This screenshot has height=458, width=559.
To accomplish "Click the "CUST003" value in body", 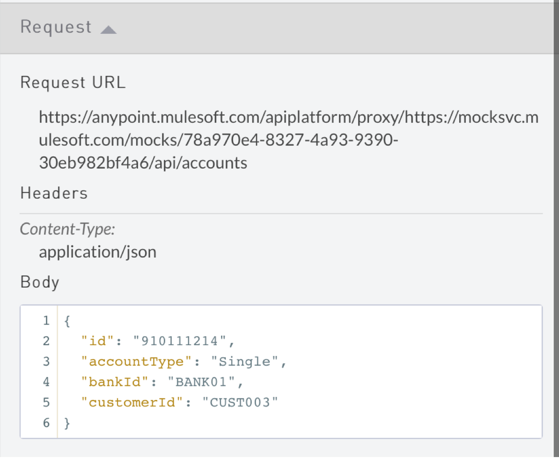I will tap(240, 402).
